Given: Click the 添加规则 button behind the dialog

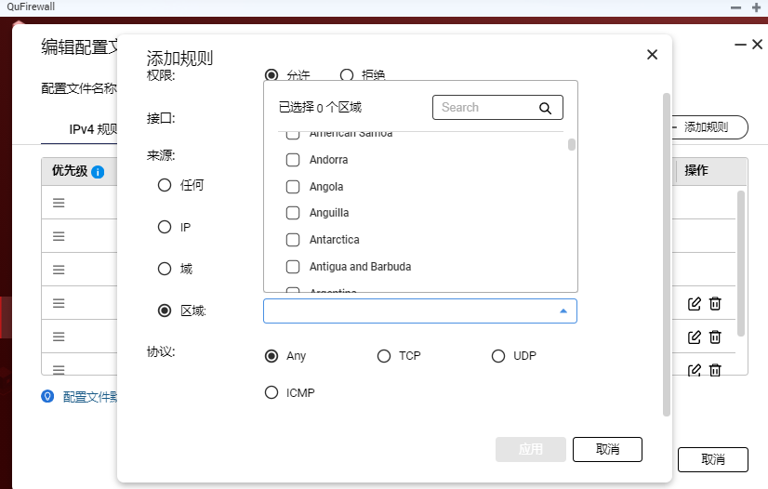Looking at the screenshot, I should (x=709, y=127).
